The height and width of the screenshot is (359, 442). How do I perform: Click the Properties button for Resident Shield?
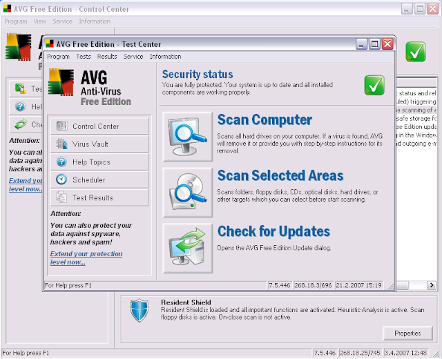pyautogui.click(x=407, y=333)
